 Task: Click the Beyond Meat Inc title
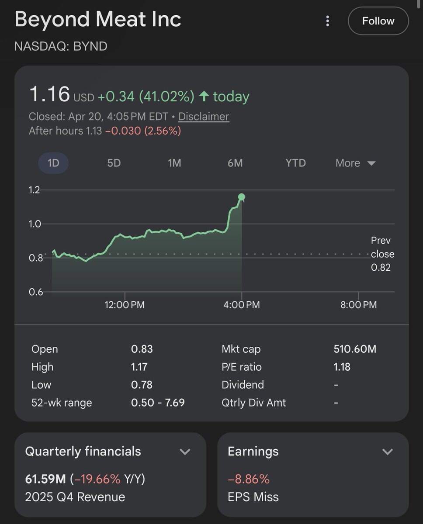(x=98, y=20)
